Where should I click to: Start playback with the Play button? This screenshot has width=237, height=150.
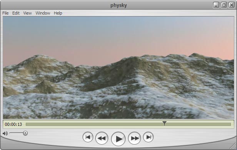click(118, 139)
